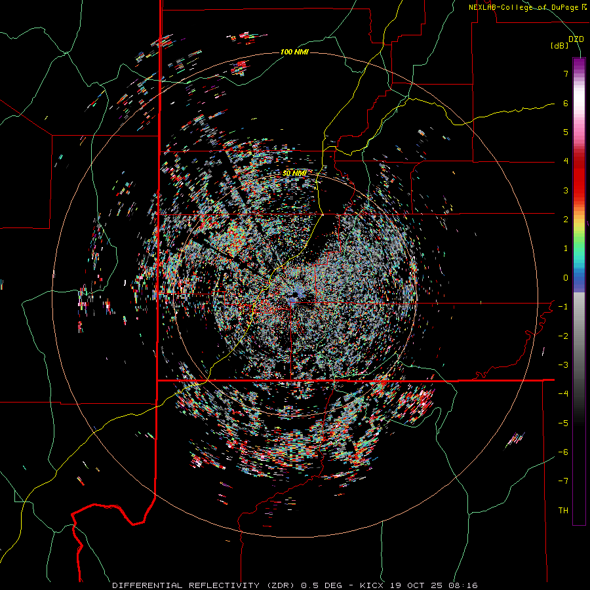This screenshot has width=590, height=590.
Task: Click the DZD product label above color scale
Action: pyautogui.click(x=576, y=39)
